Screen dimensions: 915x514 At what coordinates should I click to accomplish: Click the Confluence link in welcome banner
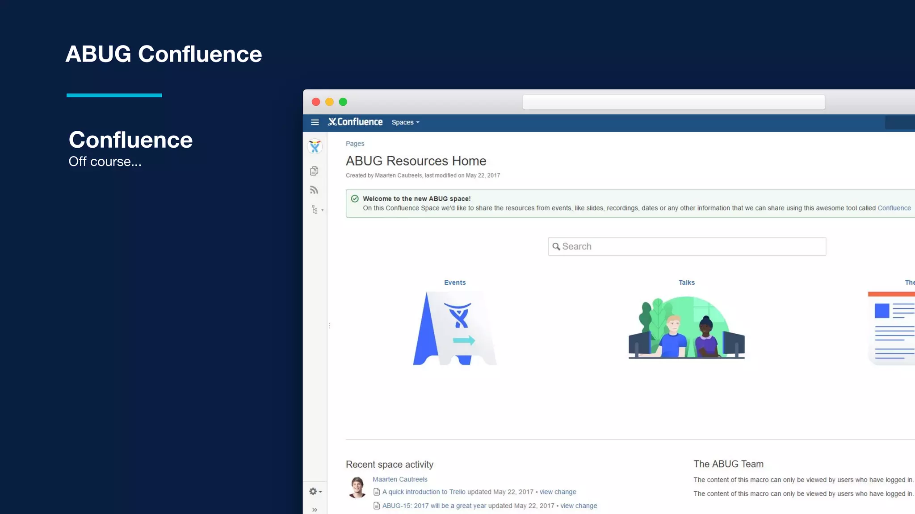tap(894, 208)
